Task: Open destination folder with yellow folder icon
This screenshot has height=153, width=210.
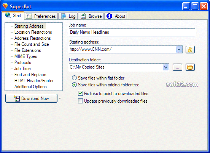Action: click(190, 67)
